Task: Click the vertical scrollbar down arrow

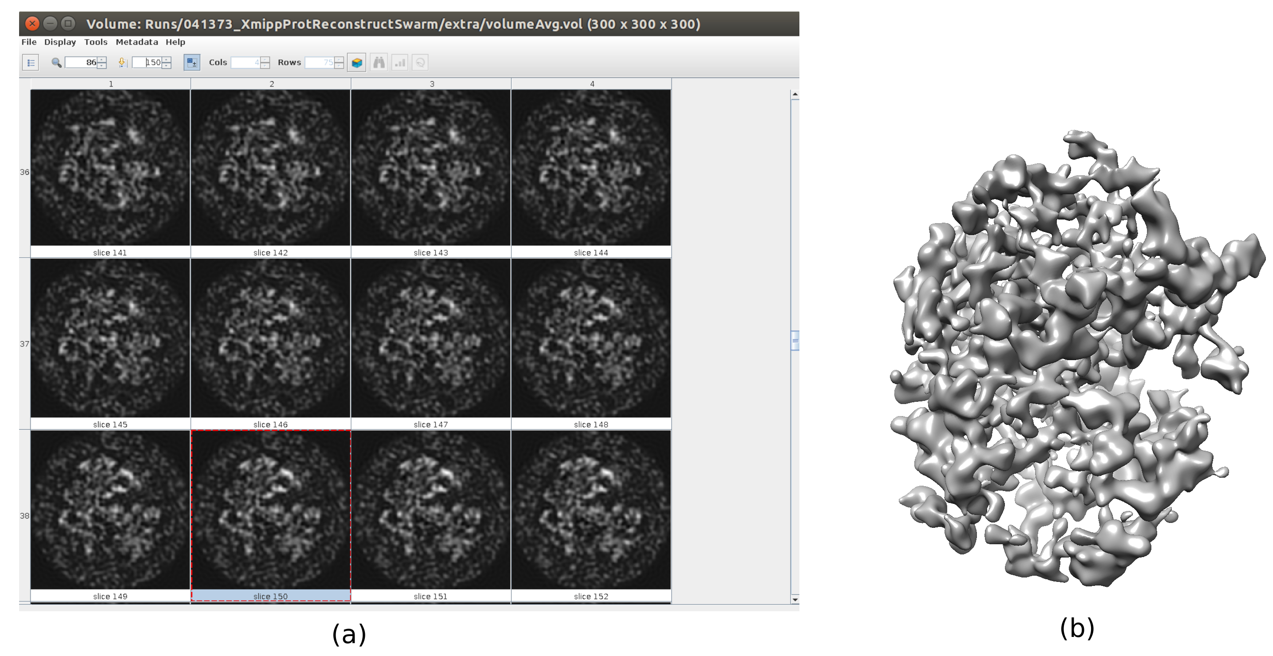Action: coord(795,599)
